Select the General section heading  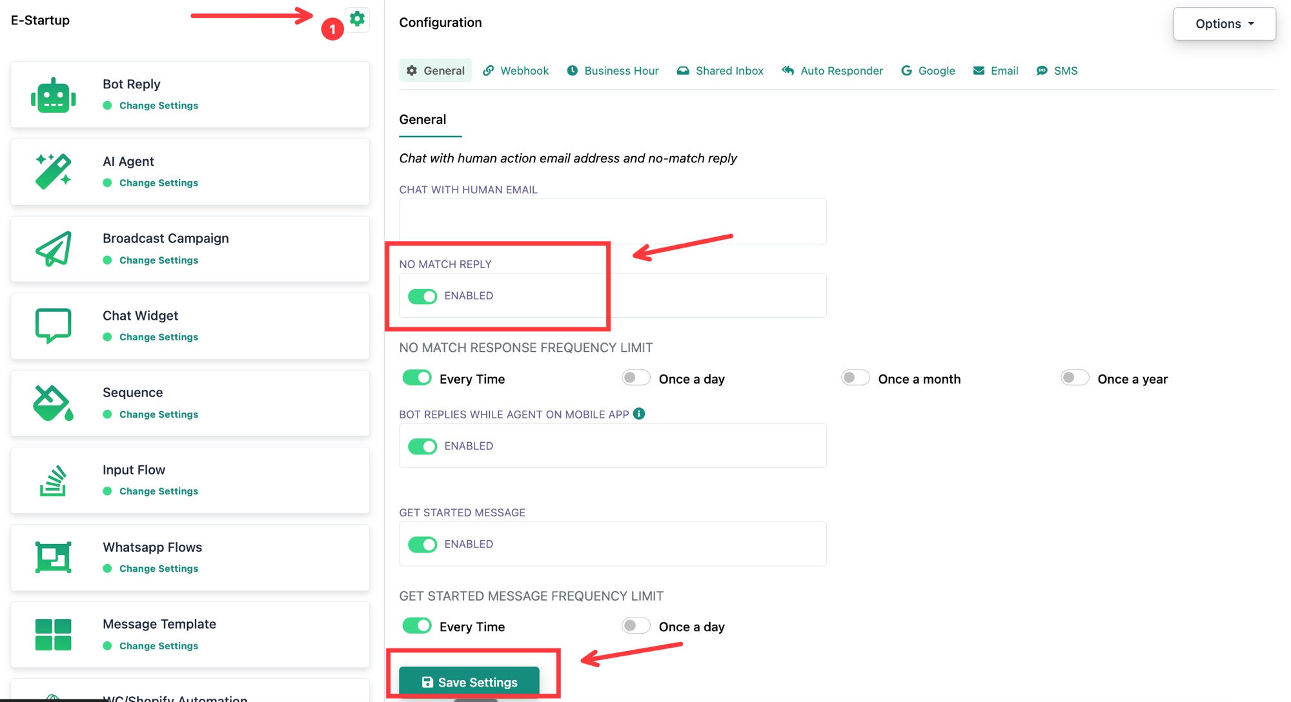[x=423, y=120]
